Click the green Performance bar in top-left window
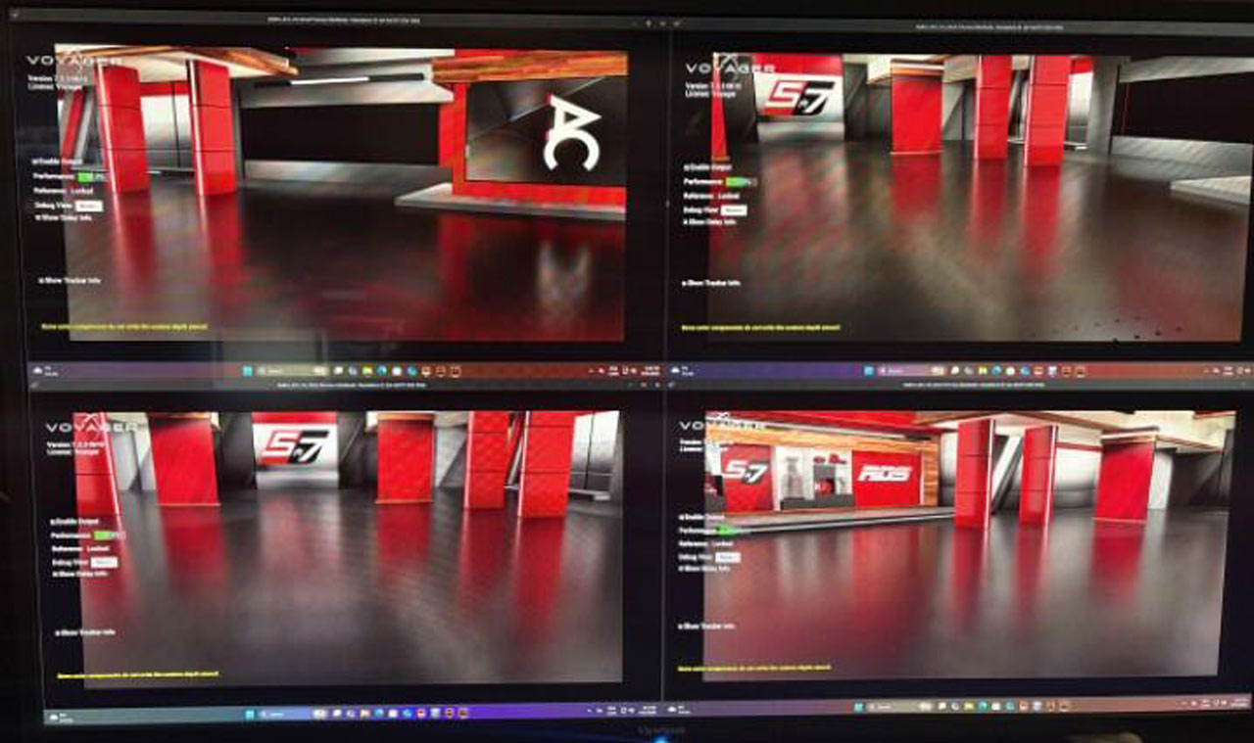Viewport: 1254px width, 743px height. (90, 177)
